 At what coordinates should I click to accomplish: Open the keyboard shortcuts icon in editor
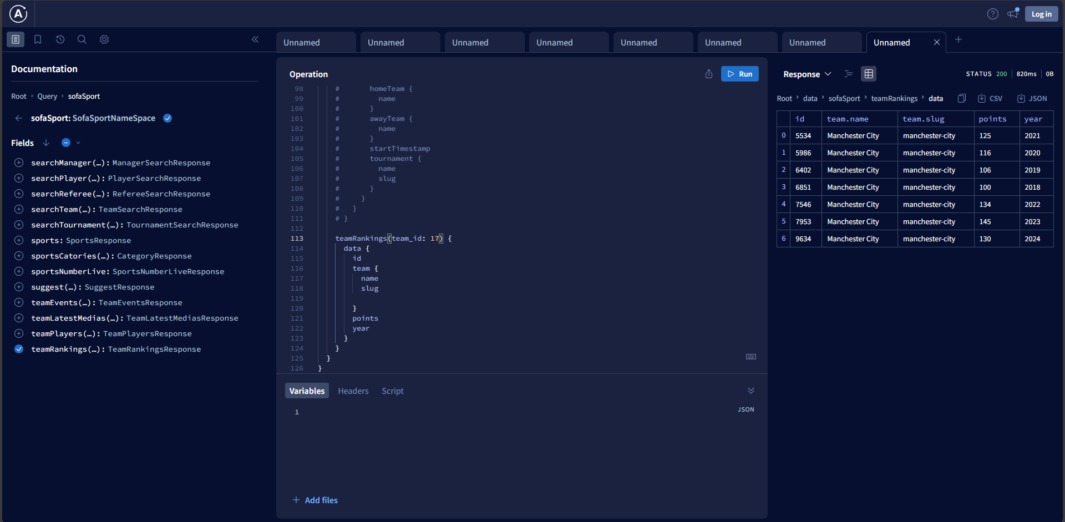(x=751, y=357)
